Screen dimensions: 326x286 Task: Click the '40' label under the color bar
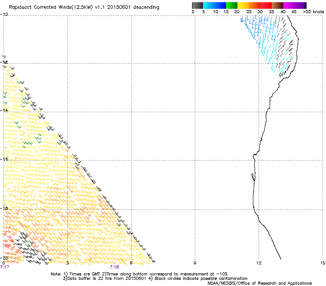(283, 12)
